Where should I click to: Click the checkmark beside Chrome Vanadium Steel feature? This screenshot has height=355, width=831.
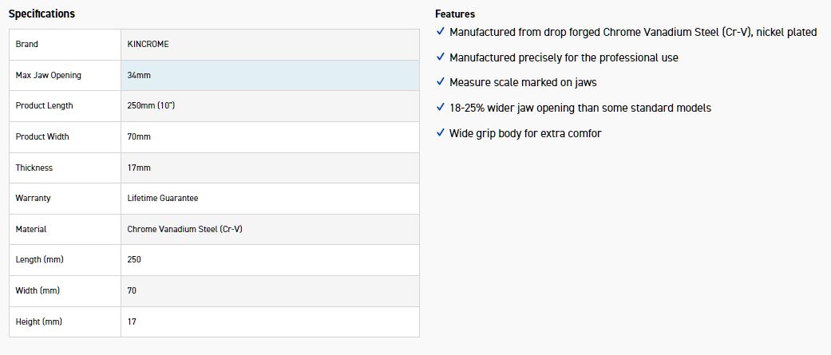click(441, 32)
